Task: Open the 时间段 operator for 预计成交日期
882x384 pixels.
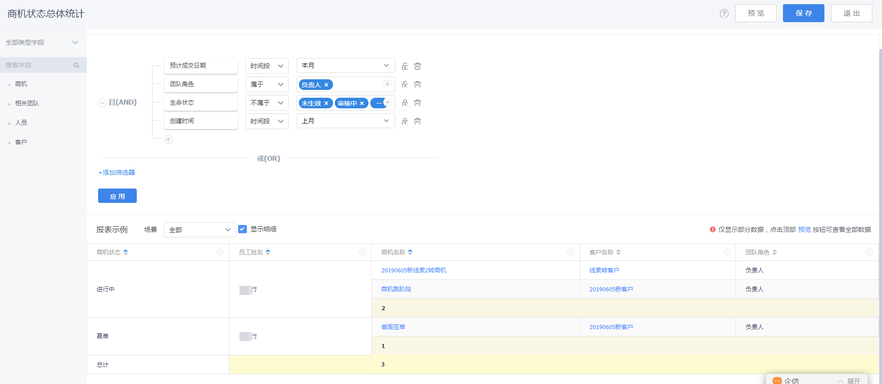Action: [267, 66]
